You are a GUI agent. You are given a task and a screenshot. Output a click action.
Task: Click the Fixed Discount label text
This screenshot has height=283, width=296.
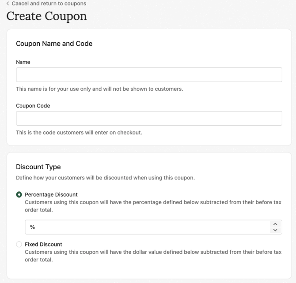(x=43, y=244)
